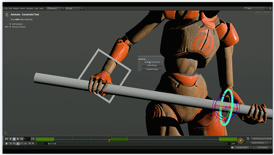Open the Key All Channels dropdown arrow
The image size is (274, 155).
pos(270,143)
